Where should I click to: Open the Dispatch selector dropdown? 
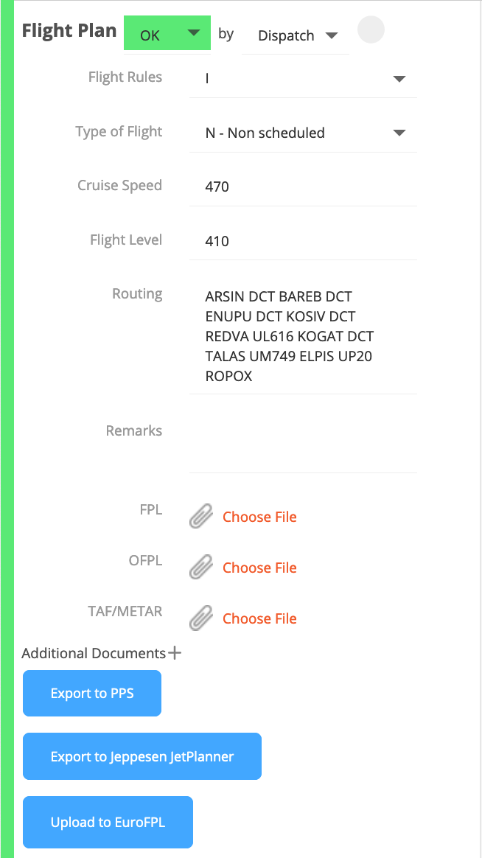pos(295,35)
